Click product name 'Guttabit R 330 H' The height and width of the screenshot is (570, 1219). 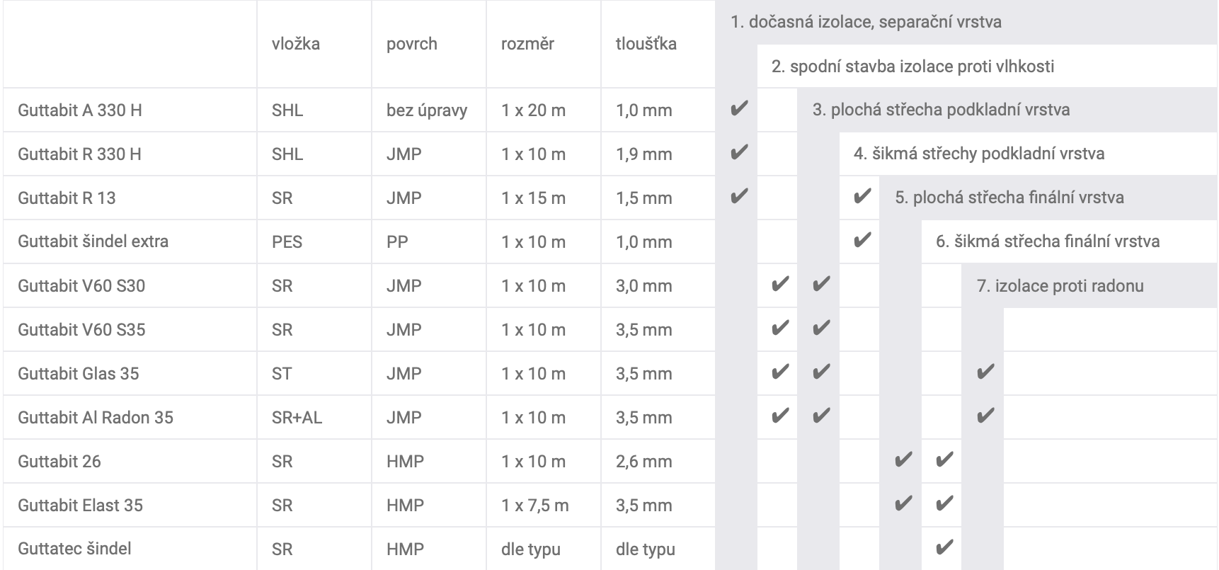click(x=80, y=154)
